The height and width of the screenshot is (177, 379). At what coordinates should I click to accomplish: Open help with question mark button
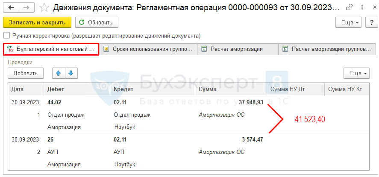click(x=372, y=23)
